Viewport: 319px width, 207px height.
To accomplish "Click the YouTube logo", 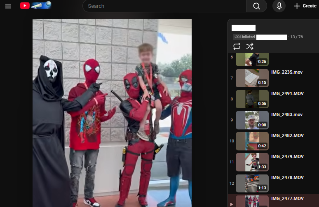I will 25,6.
